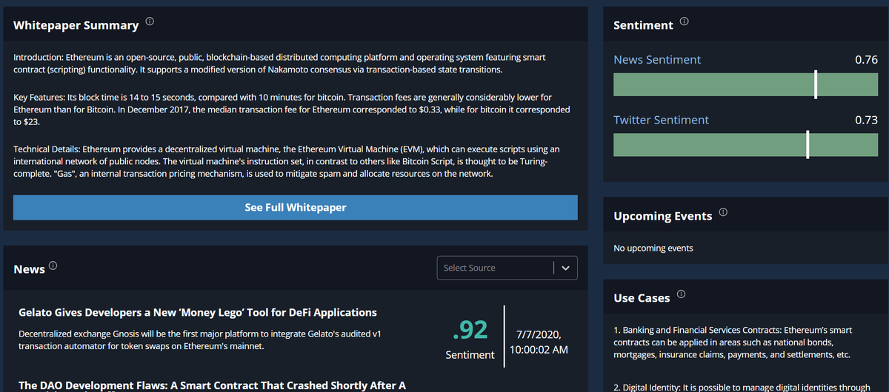Screen dimensions: 889x392
Task: Open info icon next to Use Cases
Action: (x=681, y=294)
